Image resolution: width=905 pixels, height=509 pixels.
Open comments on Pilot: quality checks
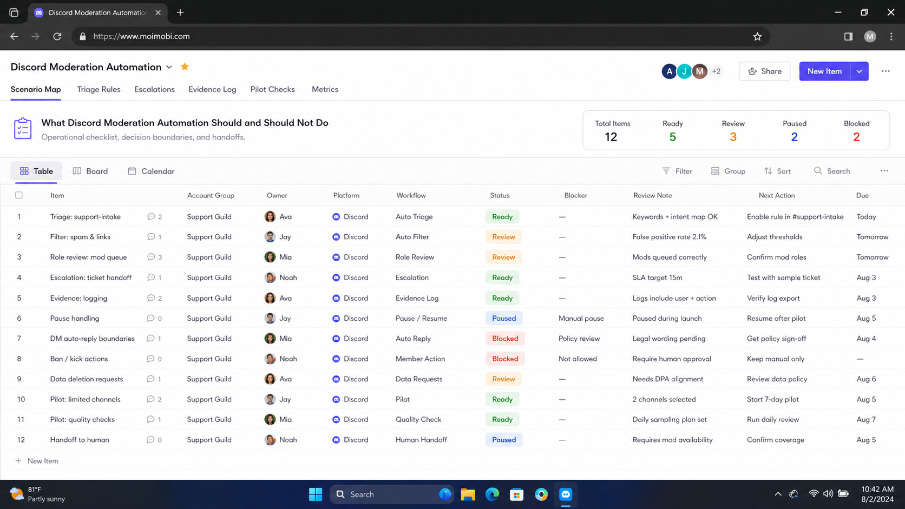coord(154,419)
